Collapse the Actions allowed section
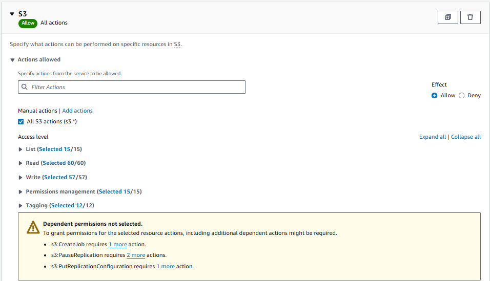Image resolution: width=490 pixels, height=281 pixels. 12,60
